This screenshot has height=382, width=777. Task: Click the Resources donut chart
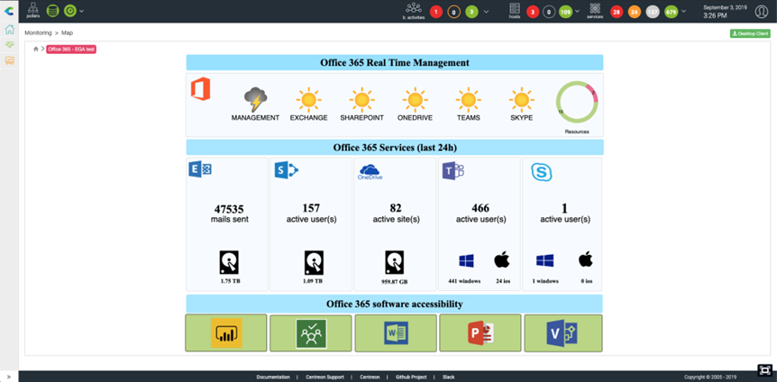577,102
